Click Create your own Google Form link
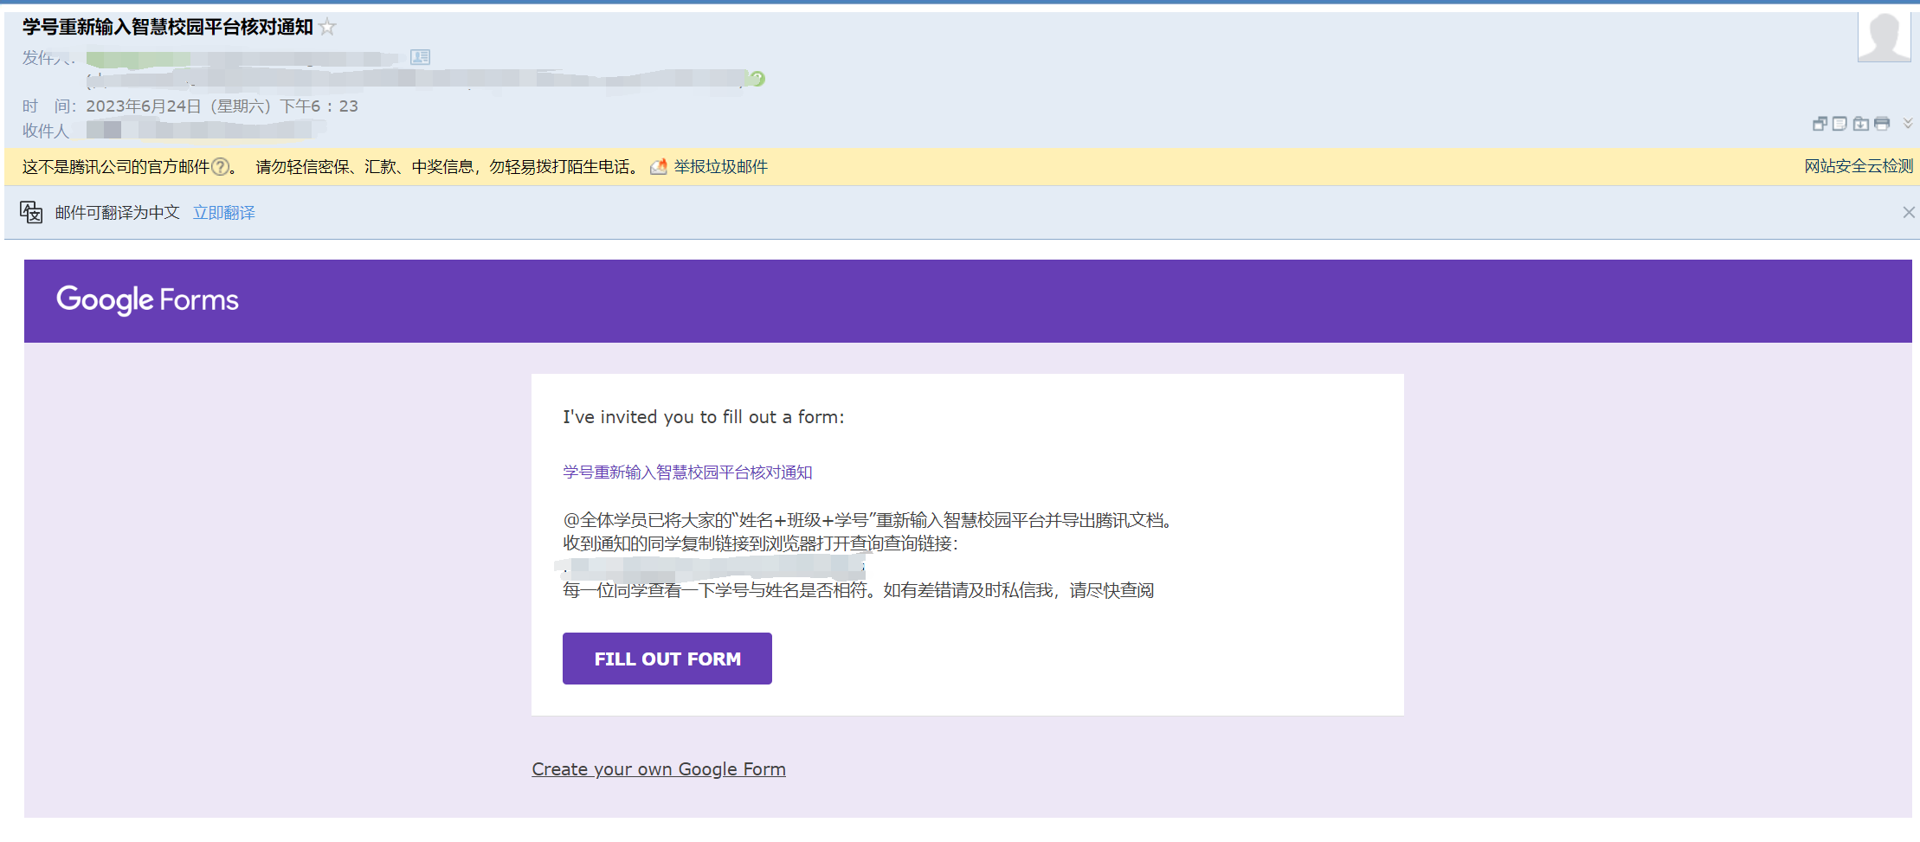 pos(658,769)
